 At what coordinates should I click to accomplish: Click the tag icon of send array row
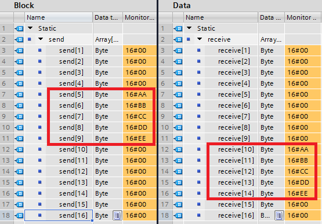coord(19,39)
